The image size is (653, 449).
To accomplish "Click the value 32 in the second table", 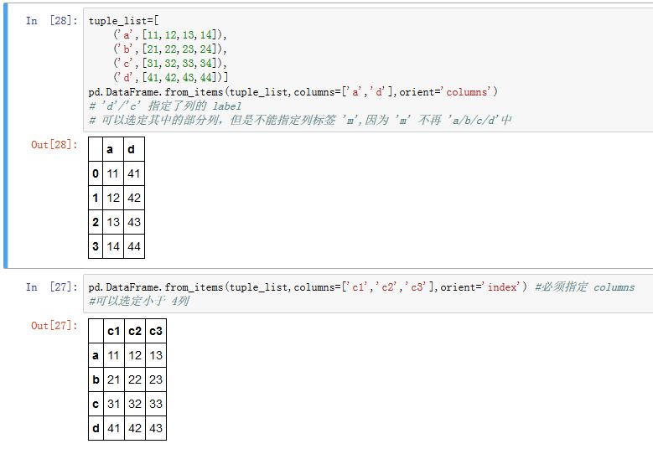I will 134,404.
